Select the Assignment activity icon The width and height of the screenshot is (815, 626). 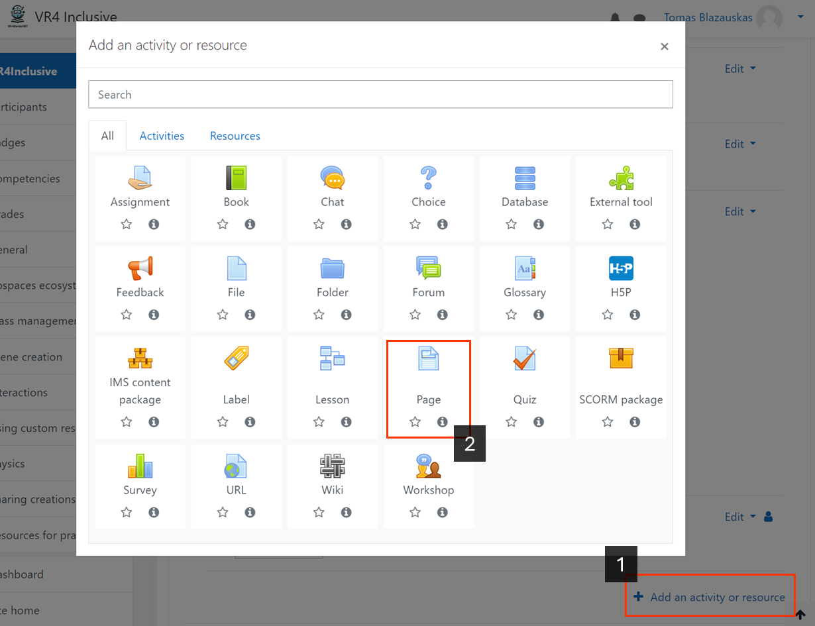(x=140, y=178)
